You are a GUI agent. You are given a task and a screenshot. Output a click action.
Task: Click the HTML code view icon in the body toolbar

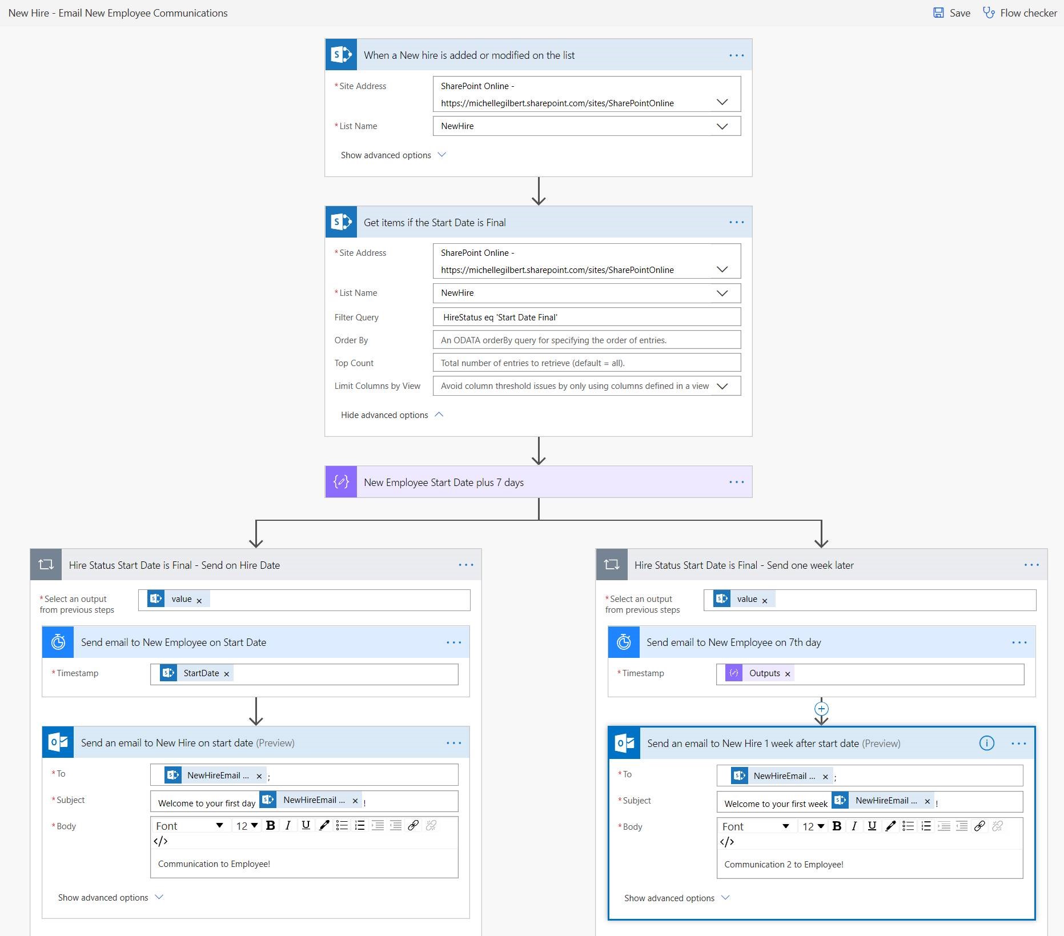[x=162, y=841]
